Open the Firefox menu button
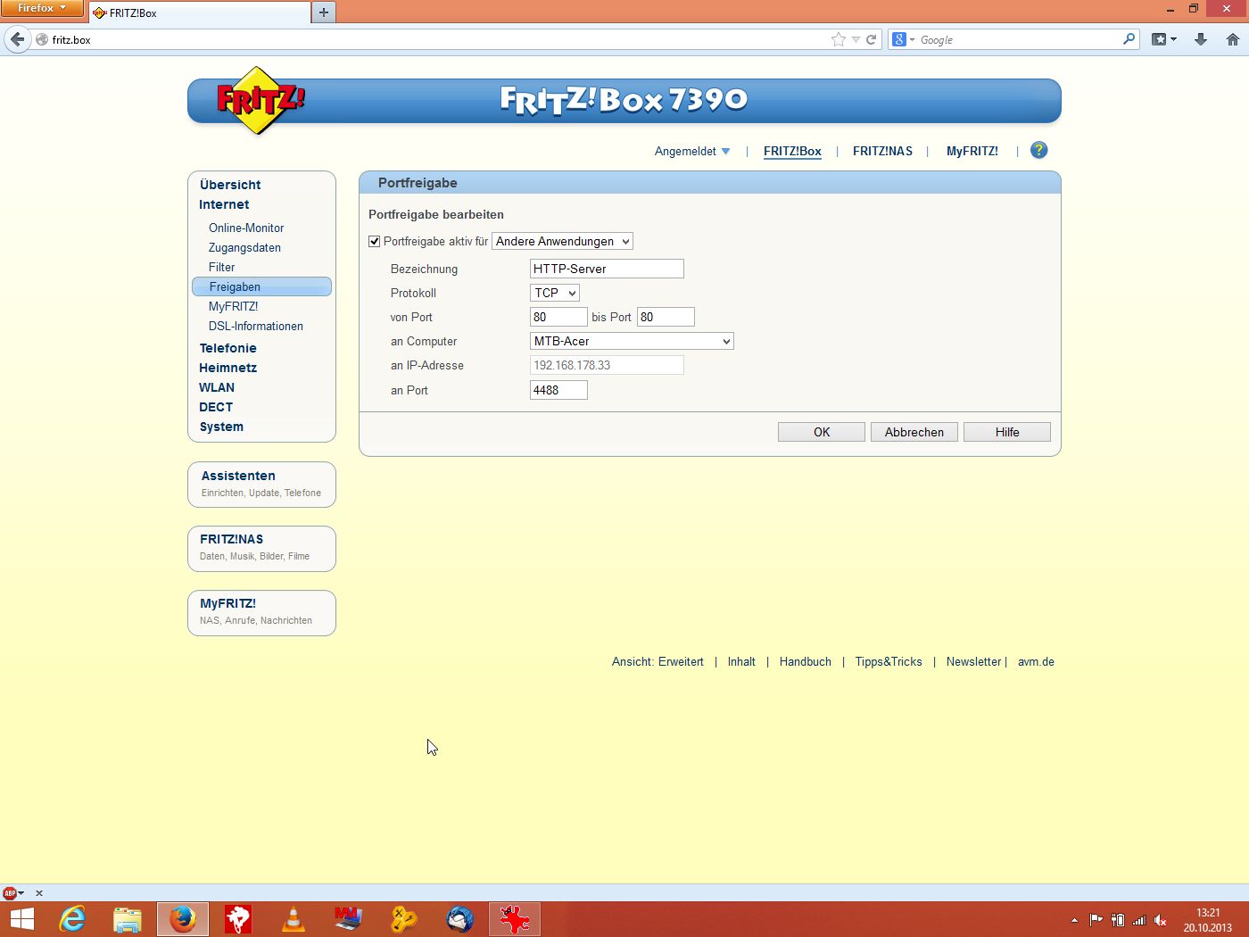 pyautogui.click(x=42, y=8)
